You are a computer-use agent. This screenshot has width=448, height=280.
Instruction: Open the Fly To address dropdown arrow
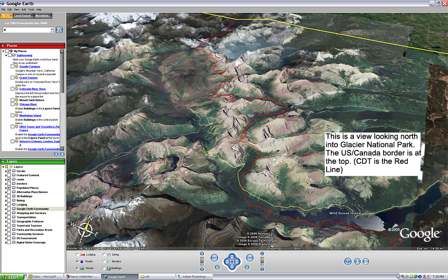point(52,30)
